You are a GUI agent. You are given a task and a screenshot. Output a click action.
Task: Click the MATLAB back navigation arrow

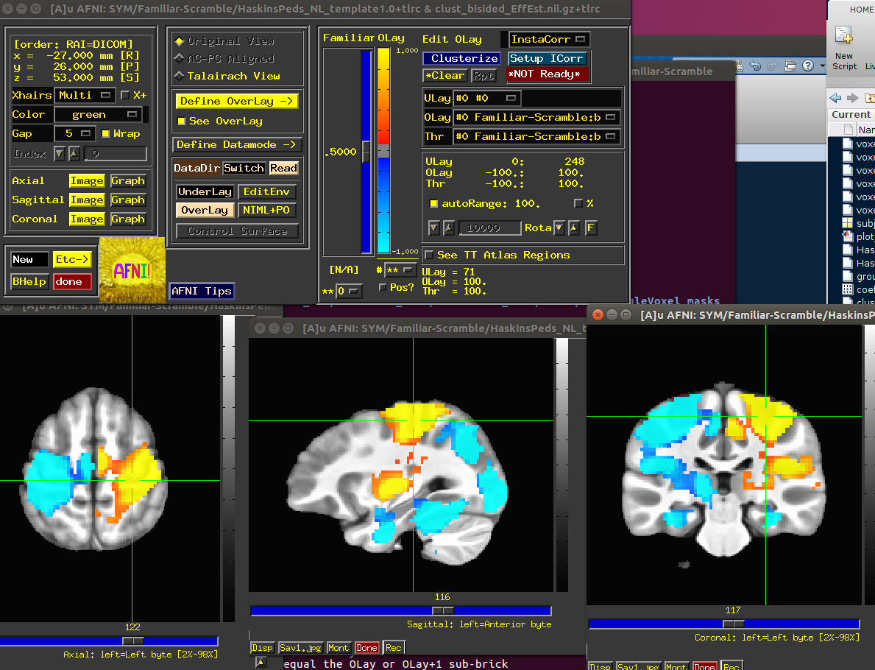pyautogui.click(x=835, y=98)
